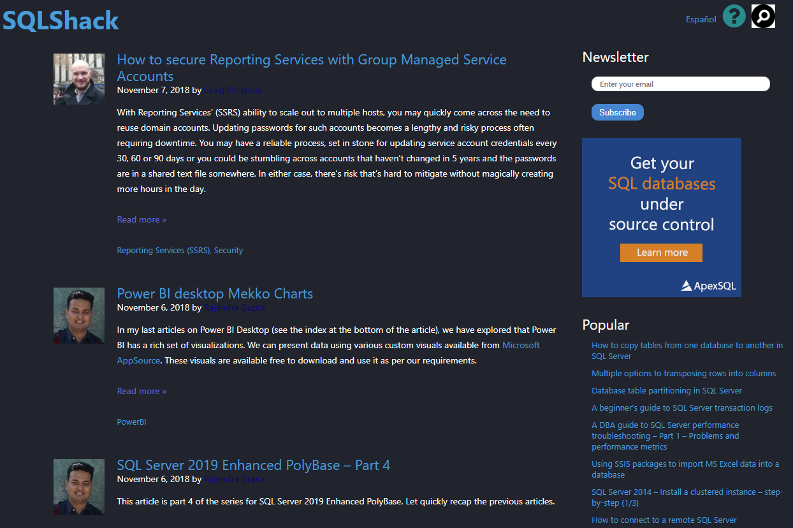This screenshot has width=793, height=528.
Task: Click the ApexSQL logo in ad
Action: point(708,286)
